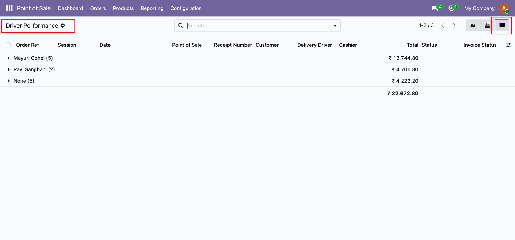Open the search options dropdown arrow
Screen dimensions: 515x240
click(335, 25)
